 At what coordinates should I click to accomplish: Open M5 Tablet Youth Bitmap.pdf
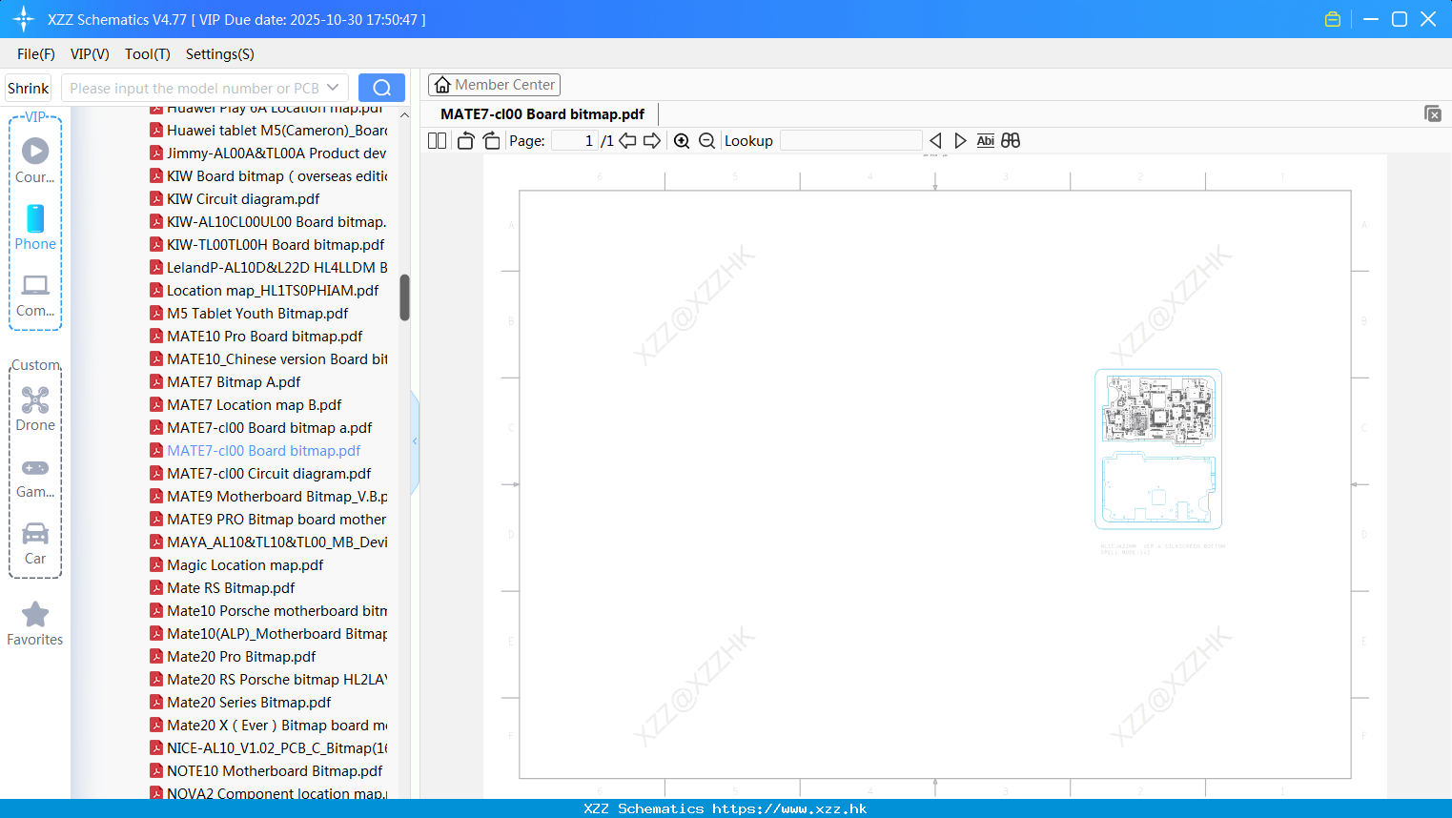pos(257,314)
